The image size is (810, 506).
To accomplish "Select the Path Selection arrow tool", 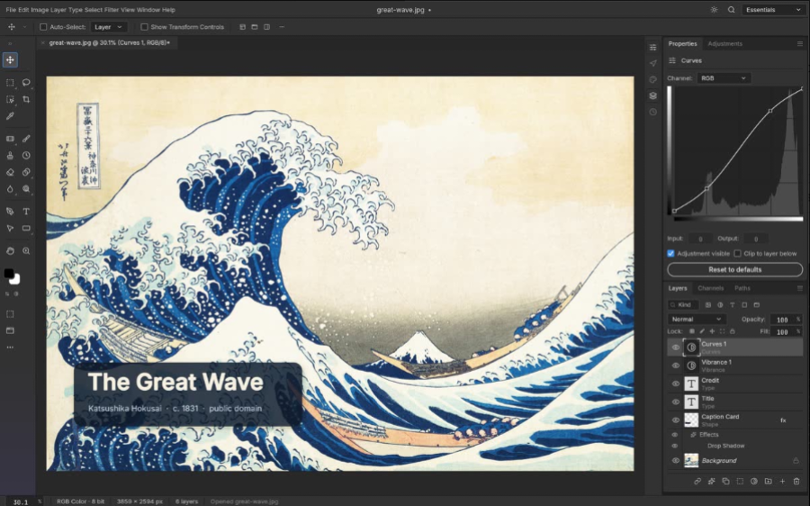I will coord(10,229).
